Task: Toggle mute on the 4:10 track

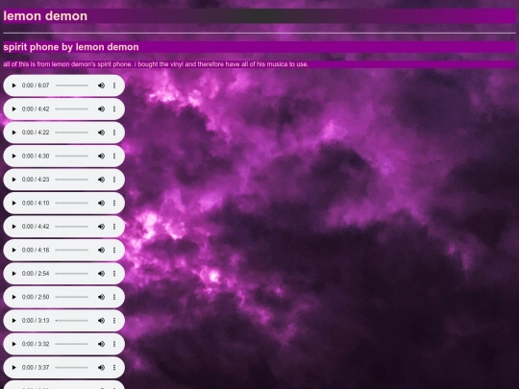Action: (x=101, y=203)
